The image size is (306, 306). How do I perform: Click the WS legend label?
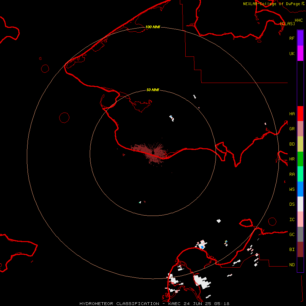point(292,189)
